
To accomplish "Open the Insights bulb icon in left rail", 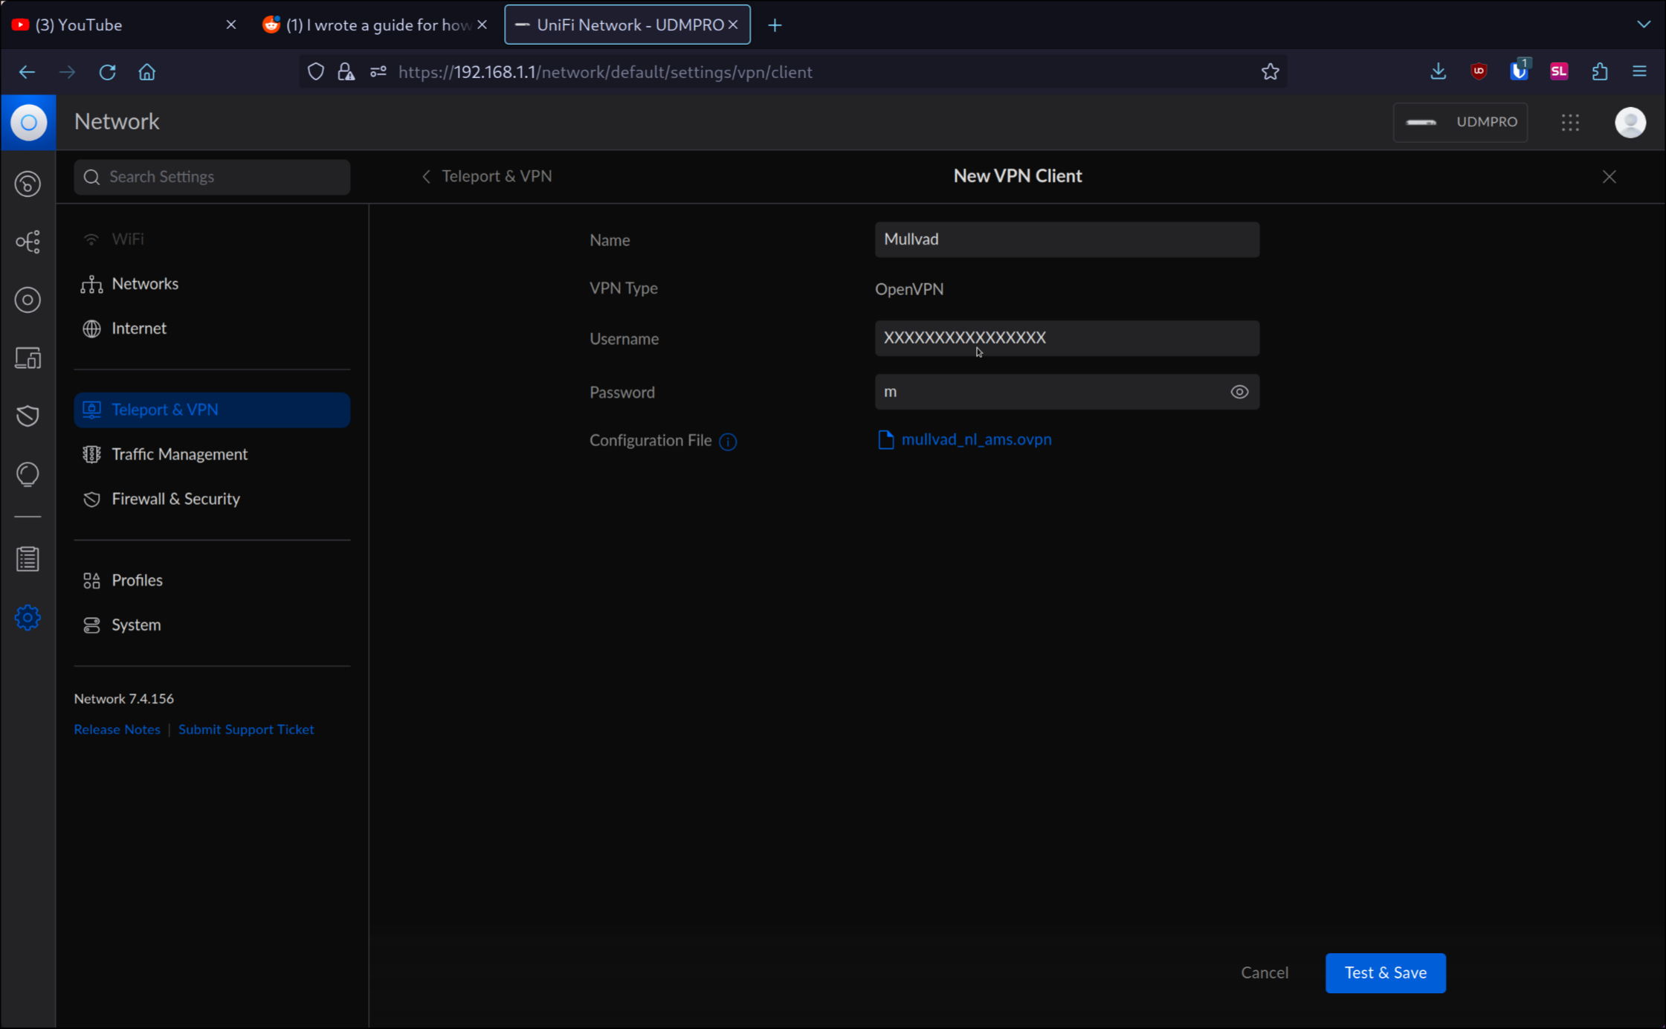I will [x=28, y=474].
